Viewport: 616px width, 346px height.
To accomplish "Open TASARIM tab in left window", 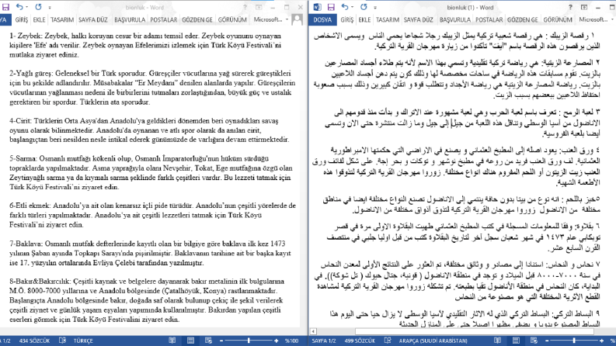I will [62, 19].
